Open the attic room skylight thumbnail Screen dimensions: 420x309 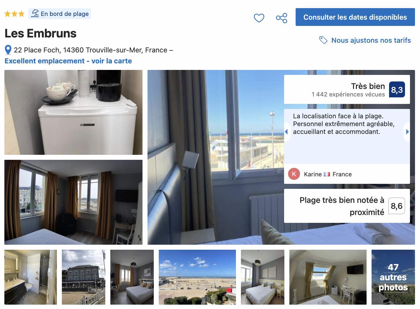[328, 277]
